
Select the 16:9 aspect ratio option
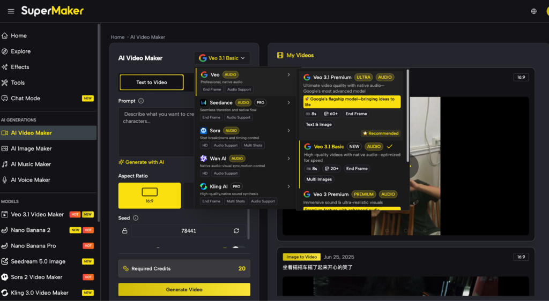tap(150, 196)
